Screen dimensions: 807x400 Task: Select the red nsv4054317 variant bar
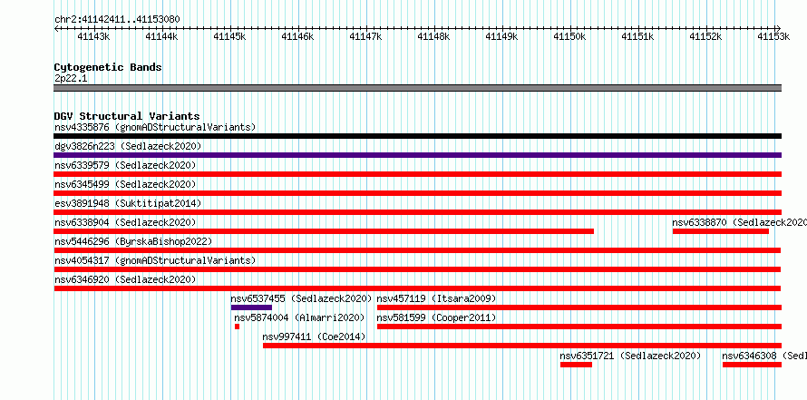point(417,269)
